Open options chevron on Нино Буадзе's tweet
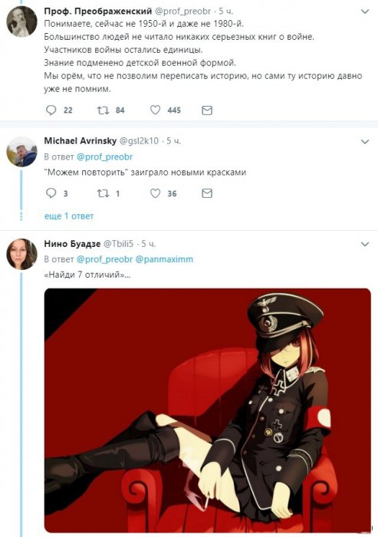Screen dimensions: 378x537 point(365,244)
